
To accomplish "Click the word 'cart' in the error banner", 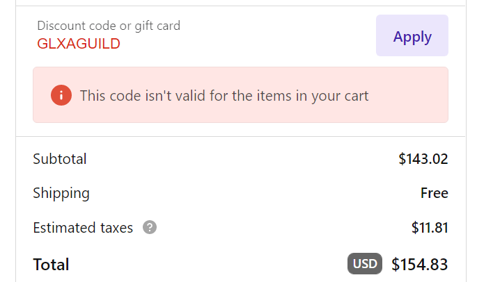I will tap(357, 96).
